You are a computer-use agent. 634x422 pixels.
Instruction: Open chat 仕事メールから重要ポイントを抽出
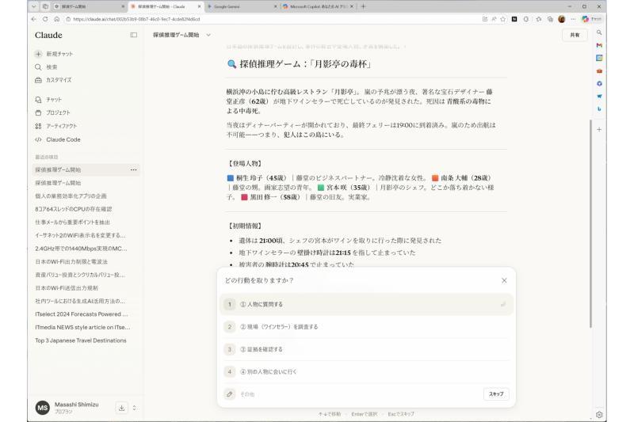coord(72,222)
